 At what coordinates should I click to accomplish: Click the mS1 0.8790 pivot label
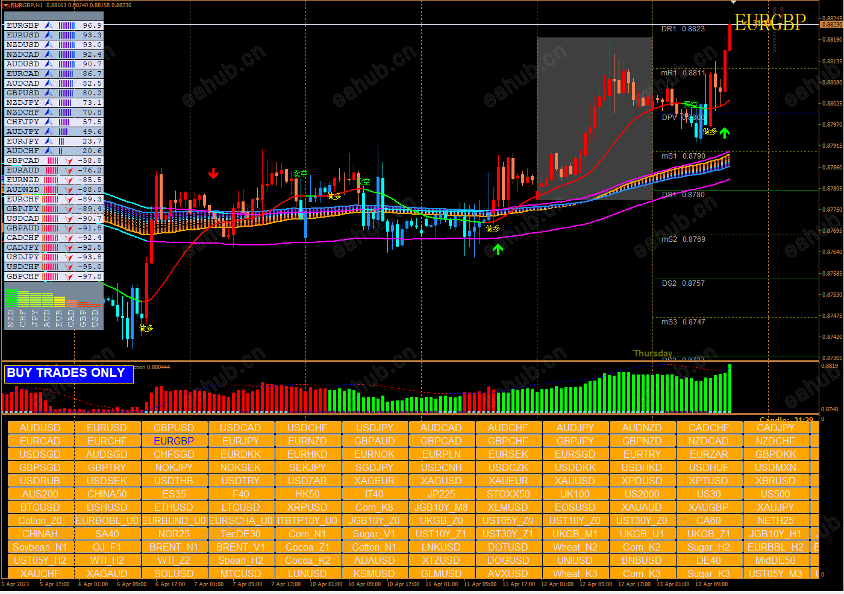pos(683,156)
